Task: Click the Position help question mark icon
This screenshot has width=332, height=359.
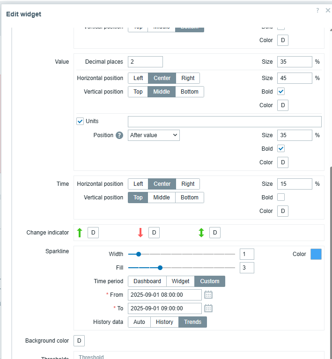Action: point(119,135)
